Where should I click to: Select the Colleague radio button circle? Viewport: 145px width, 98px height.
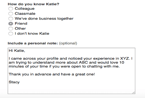(11, 9)
